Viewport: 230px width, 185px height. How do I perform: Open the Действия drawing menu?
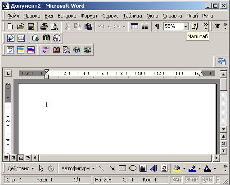[21, 168]
